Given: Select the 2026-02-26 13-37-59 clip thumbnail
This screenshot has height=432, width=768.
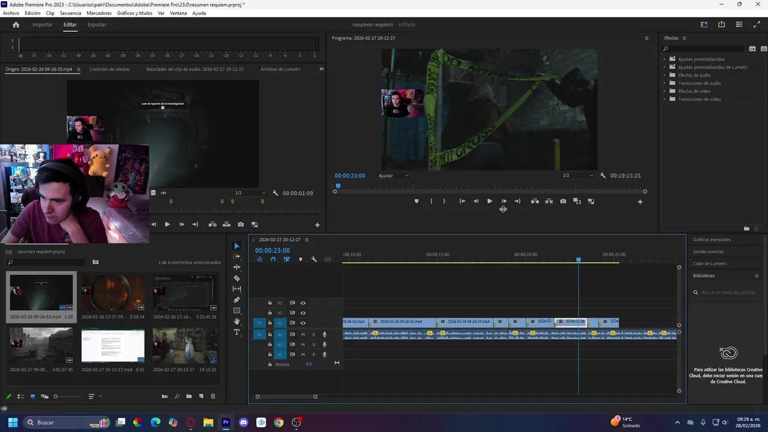Looking at the screenshot, I should coord(113,292).
